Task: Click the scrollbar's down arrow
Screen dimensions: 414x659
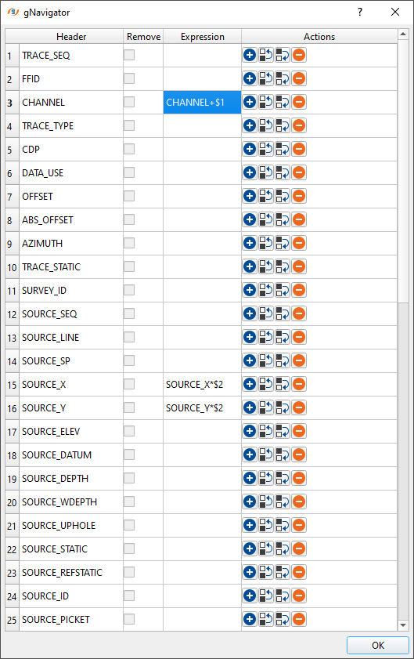Action: pos(403,625)
